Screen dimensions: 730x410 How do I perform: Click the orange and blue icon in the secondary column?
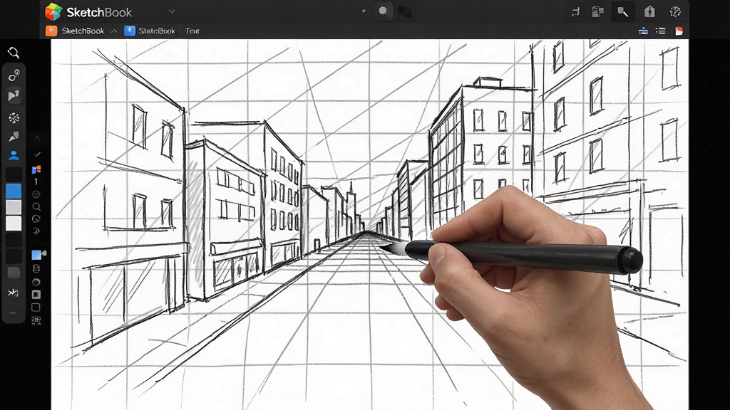[36, 169]
